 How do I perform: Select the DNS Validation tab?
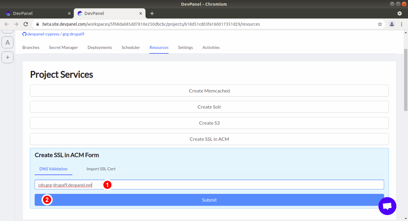(x=53, y=169)
